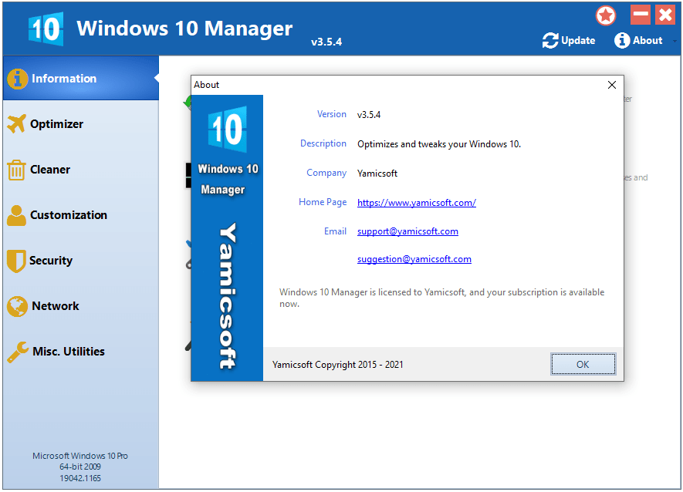Close the Windows 10 Manager main window
The width and height of the screenshot is (683, 492).
(x=665, y=15)
